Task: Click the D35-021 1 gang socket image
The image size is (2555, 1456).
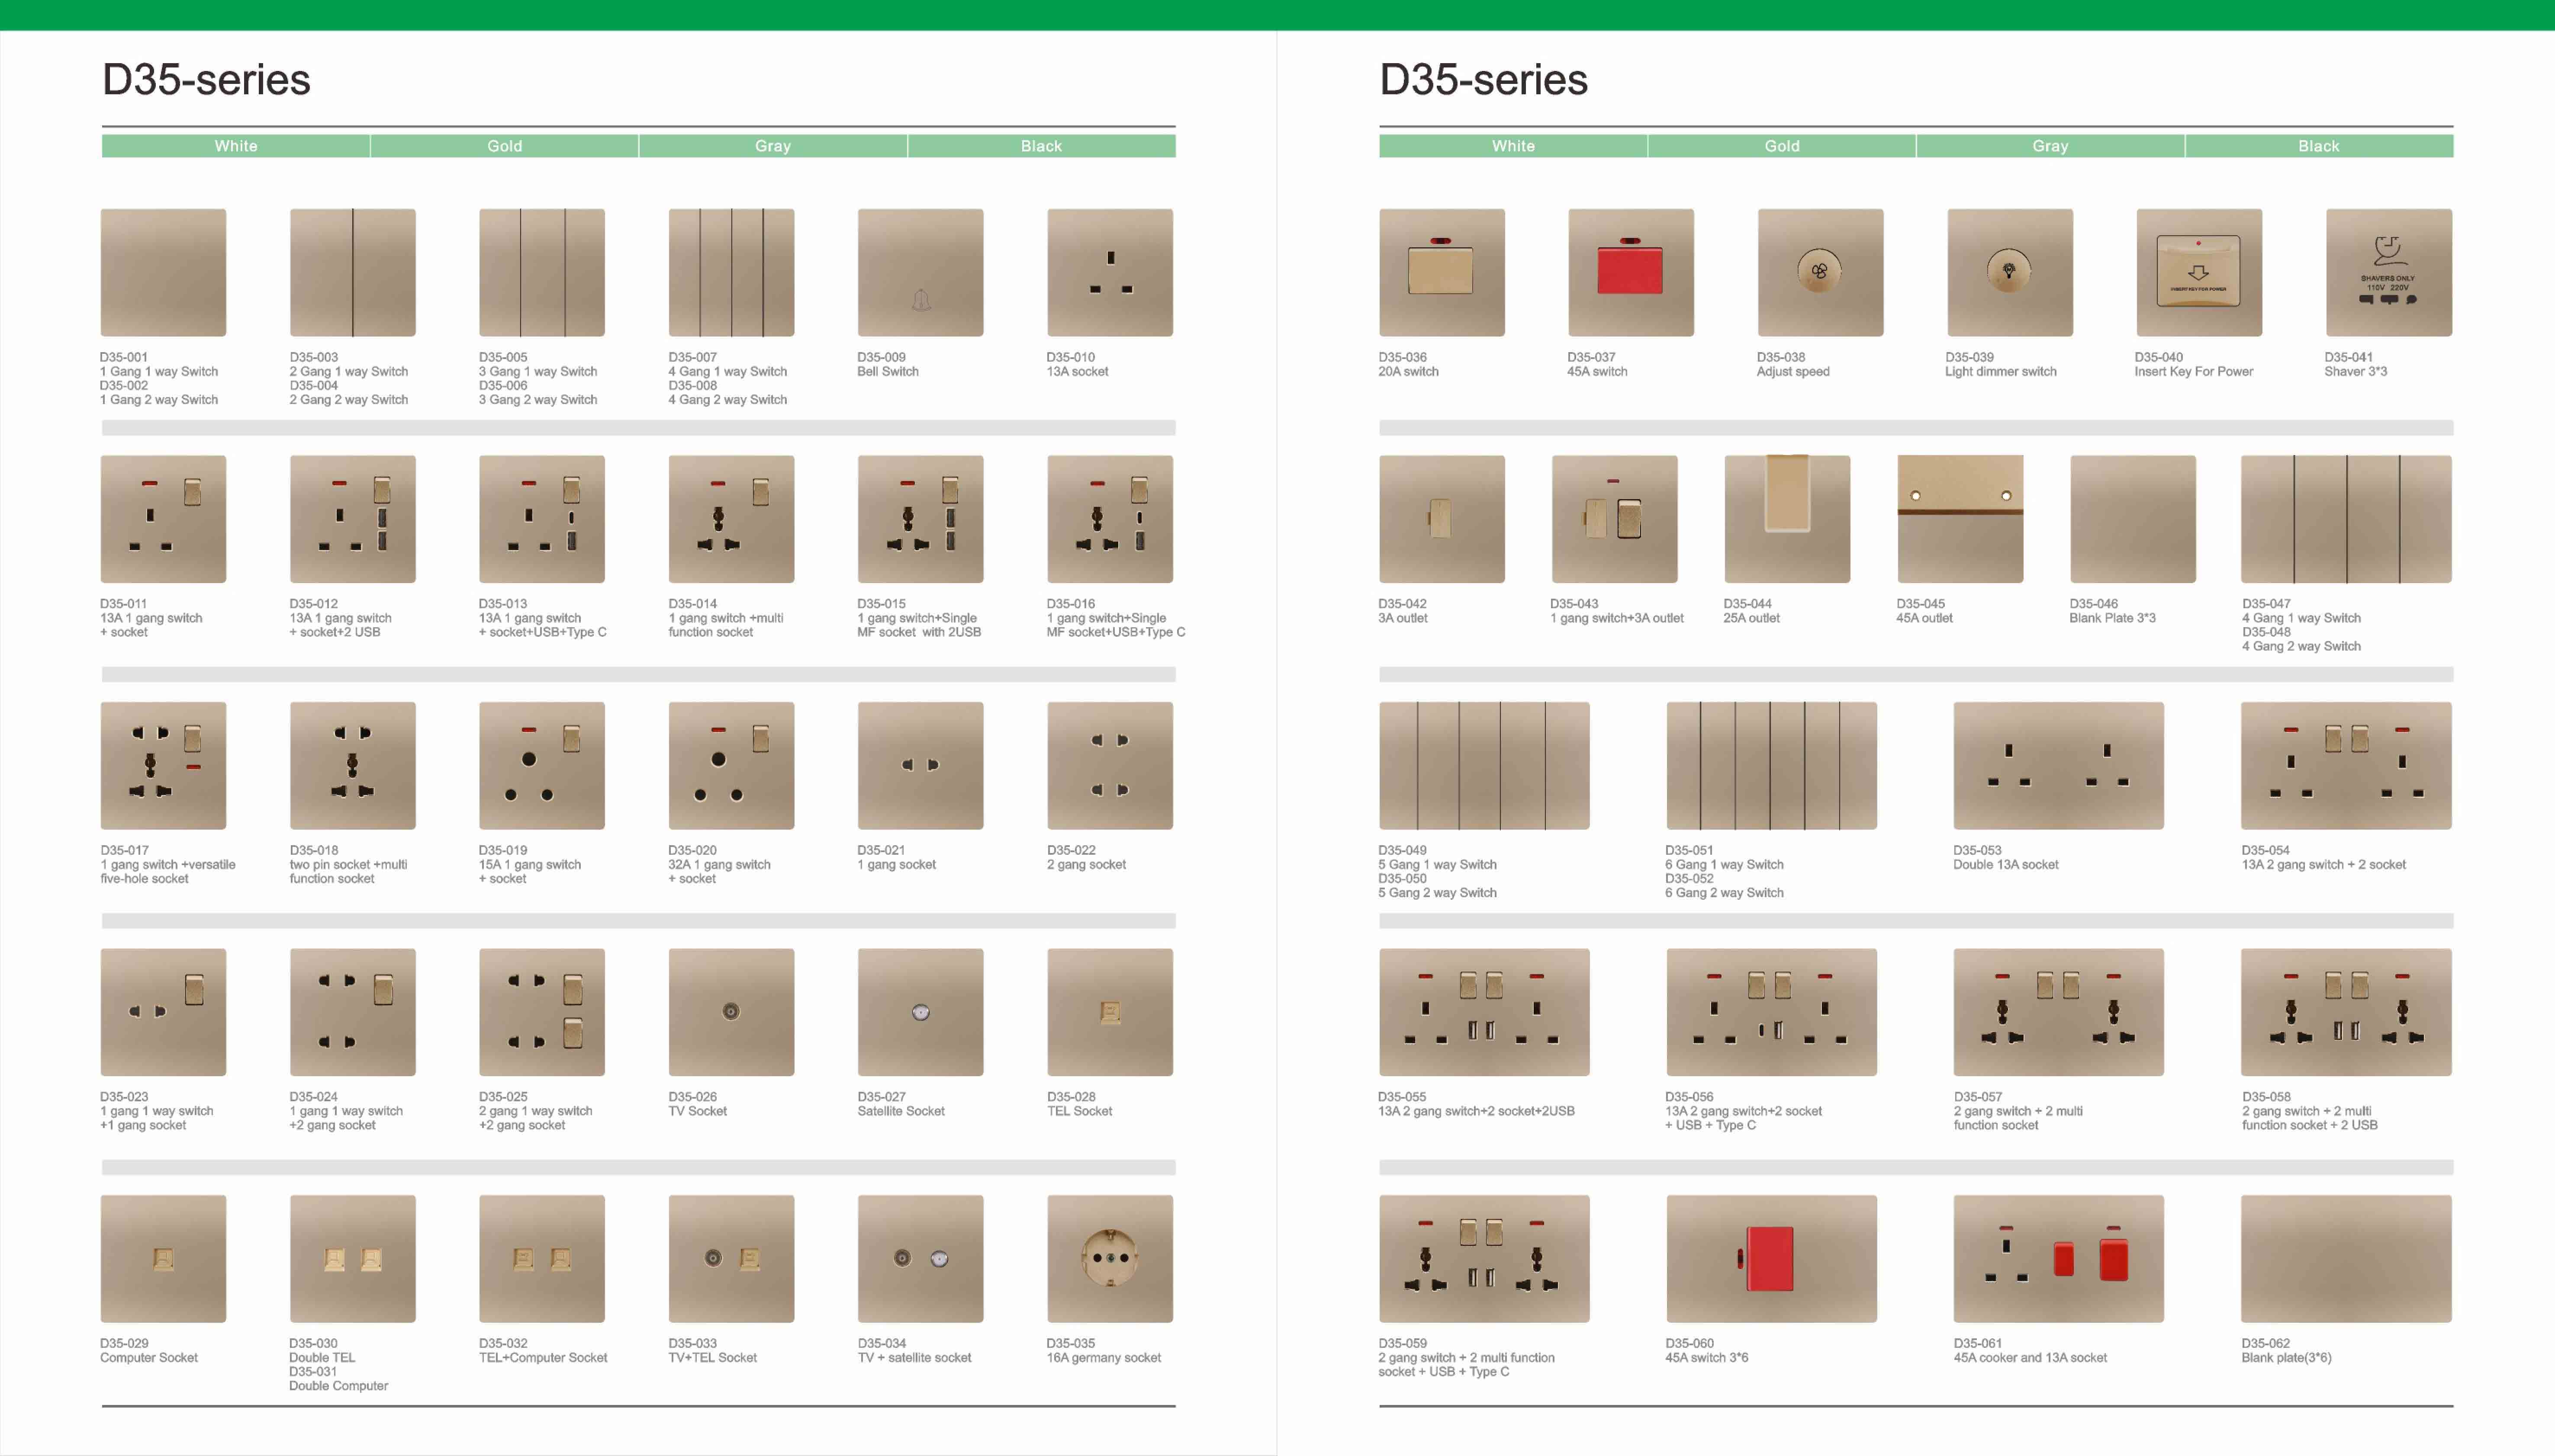Action: coord(920,765)
